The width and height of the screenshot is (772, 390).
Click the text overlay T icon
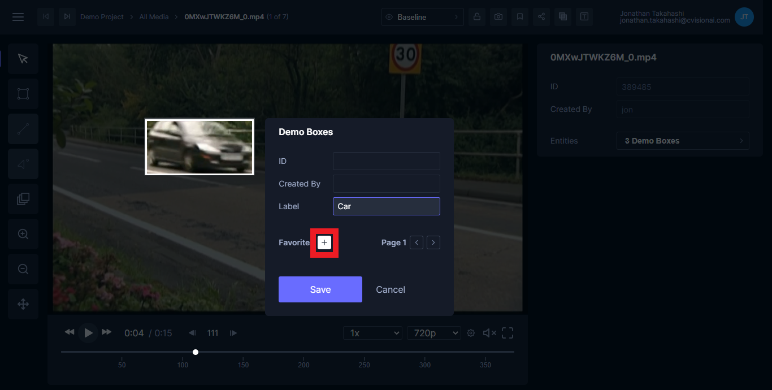tap(584, 17)
